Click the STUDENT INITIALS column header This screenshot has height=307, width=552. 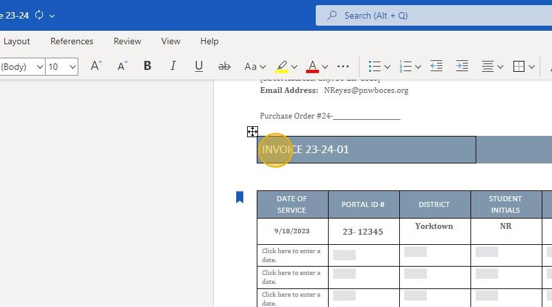click(x=505, y=204)
